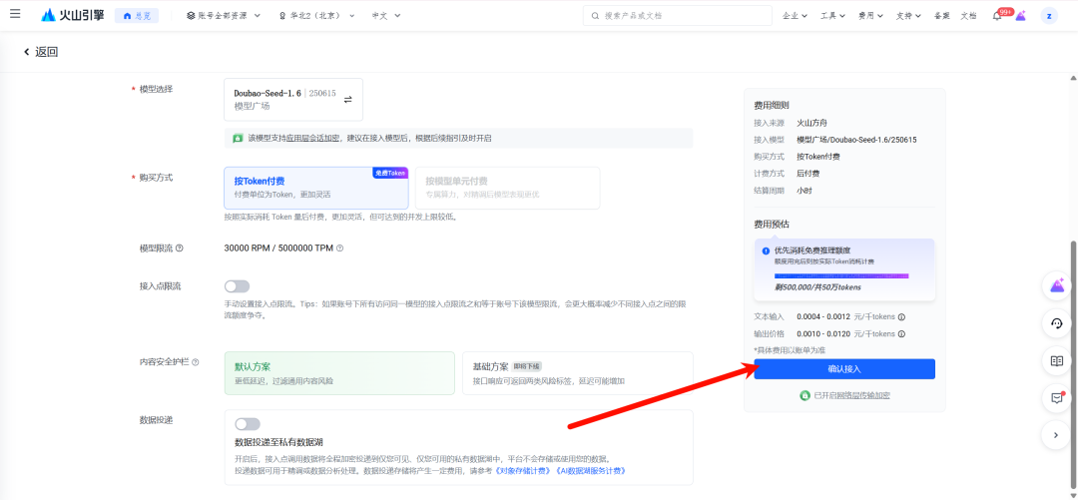Click the 后付费 billing method value
This screenshot has width=1078, height=500.
pos(808,174)
